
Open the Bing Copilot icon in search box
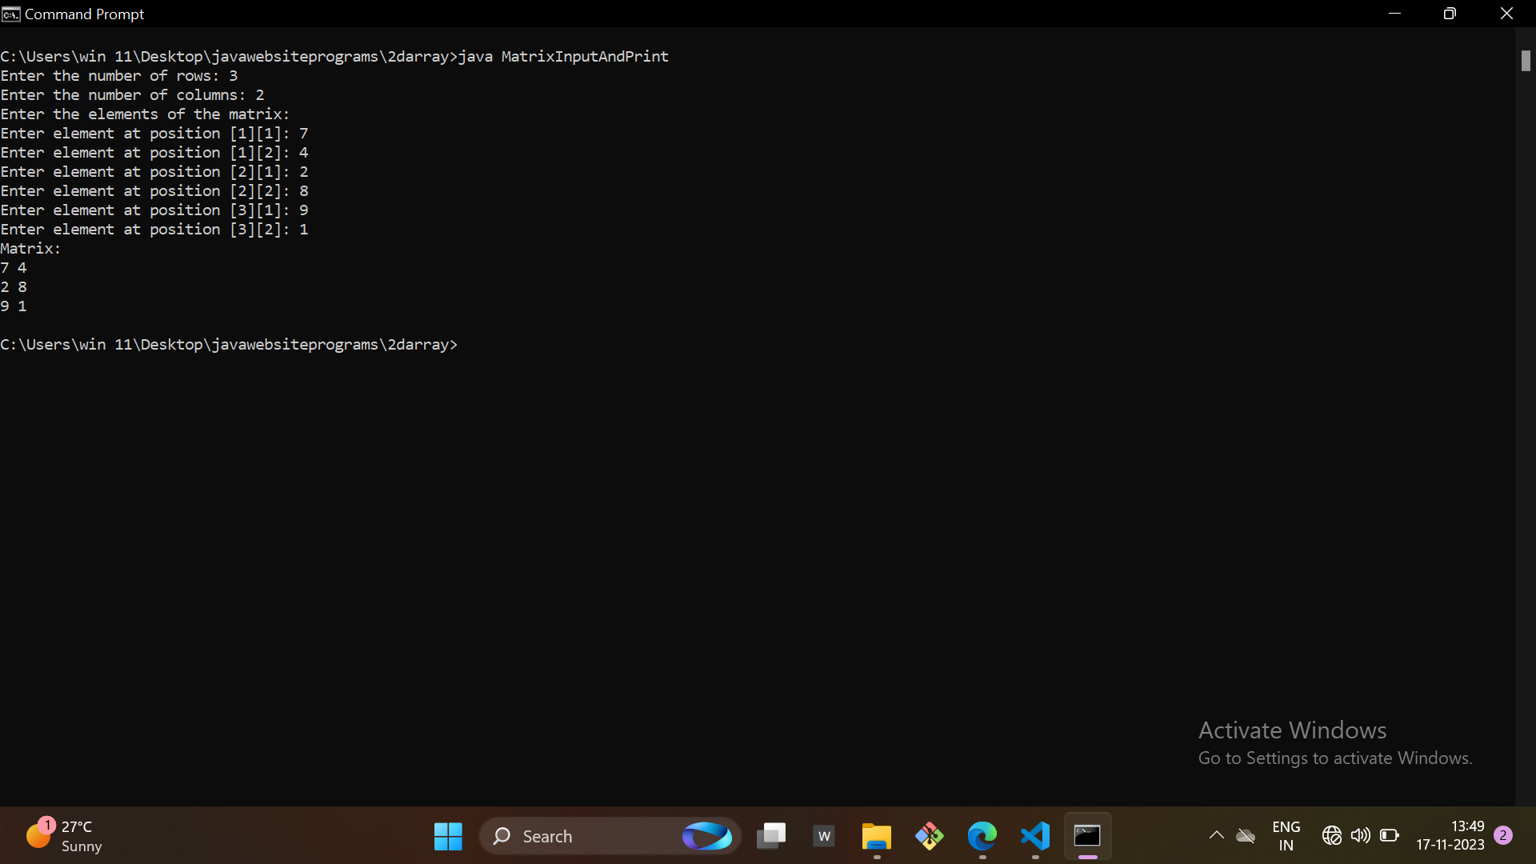(x=707, y=836)
